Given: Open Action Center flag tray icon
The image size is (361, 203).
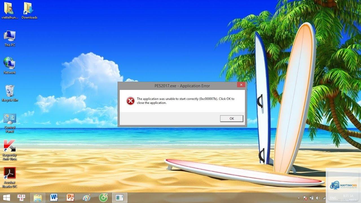Looking at the screenshot, I should pyautogui.click(x=305, y=198).
